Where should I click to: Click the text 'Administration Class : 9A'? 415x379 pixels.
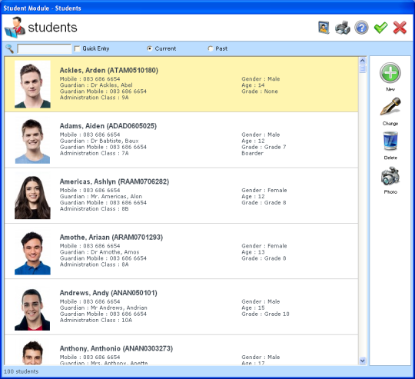coord(94,98)
